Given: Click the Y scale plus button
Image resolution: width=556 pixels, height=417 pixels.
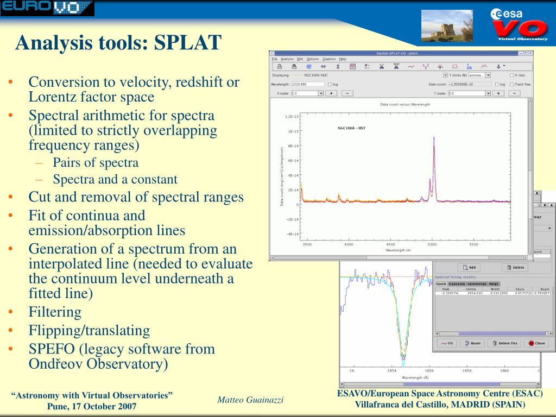Looking at the screenshot, I should coord(498,93).
